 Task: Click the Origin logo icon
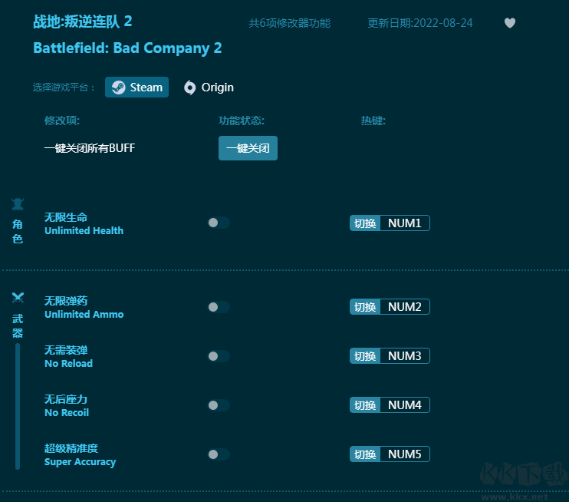[x=190, y=88]
